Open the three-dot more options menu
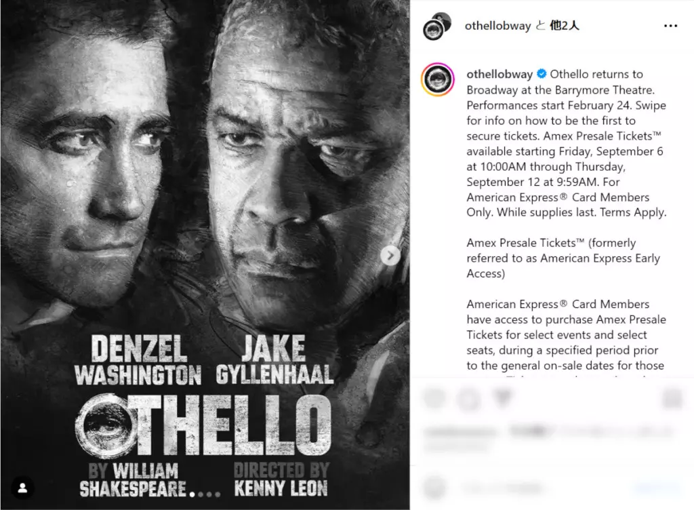The height and width of the screenshot is (510, 694). (x=670, y=26)
